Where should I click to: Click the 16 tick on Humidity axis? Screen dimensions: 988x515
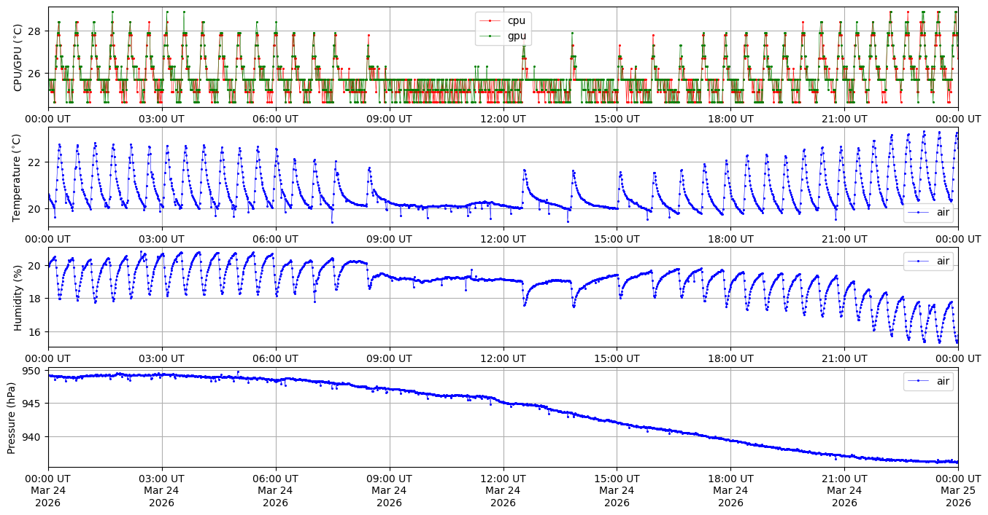36,332
